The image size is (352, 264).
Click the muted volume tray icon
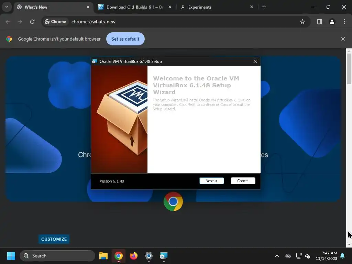(308, 256)
